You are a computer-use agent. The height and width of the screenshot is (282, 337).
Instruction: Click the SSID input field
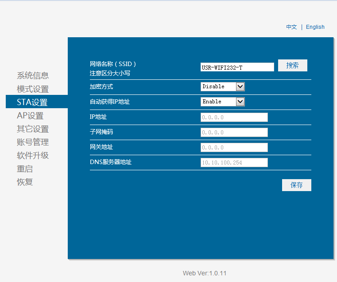tap(237, 67)
